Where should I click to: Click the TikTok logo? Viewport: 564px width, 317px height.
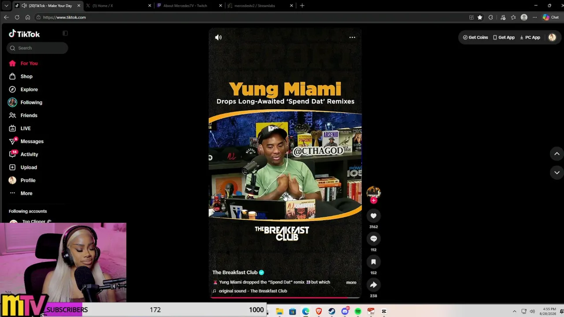pyautogui.click(x=24, y=34)
